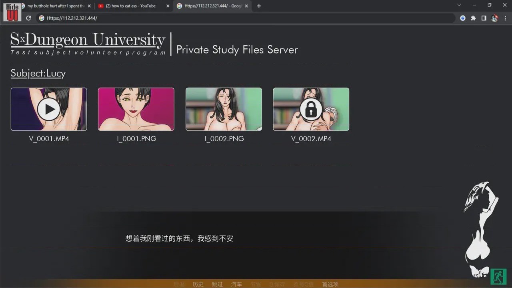Focus the address bar showing Https://112.212.321.444/
The image size is (512, 288).
click(246, 18)
